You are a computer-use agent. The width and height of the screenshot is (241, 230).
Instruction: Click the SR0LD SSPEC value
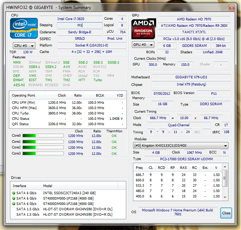coord(80,39)
